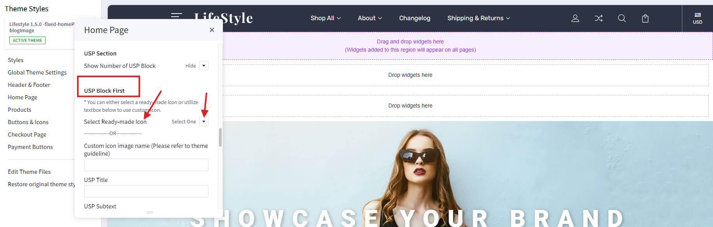Open the hamburger menu icon

[x=176, y=16]
